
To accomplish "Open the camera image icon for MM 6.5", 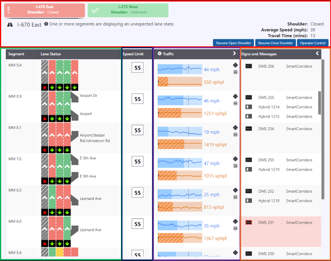I will pyautogui.click(x=235, y=197).
